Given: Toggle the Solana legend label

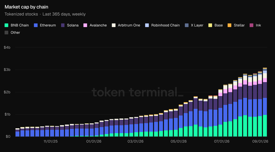Looking at the screenshot, I should 73,25.
